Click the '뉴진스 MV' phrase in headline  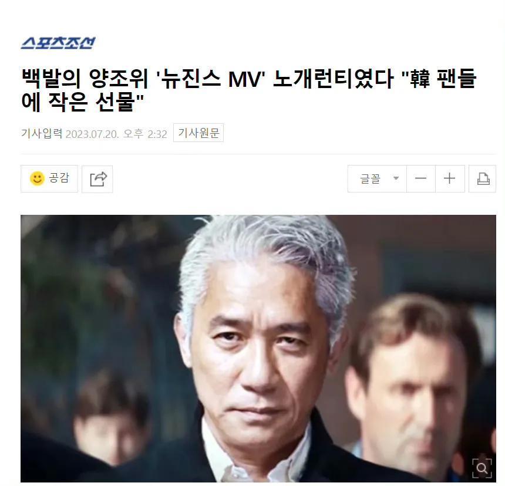[211, 79]
